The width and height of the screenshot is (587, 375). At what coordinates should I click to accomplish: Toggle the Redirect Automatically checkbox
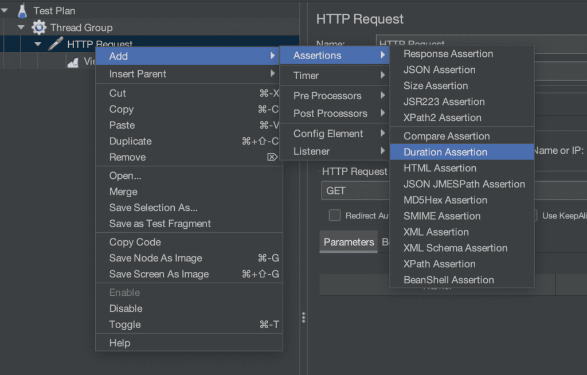pyautogui.click(x=334, y=216)
